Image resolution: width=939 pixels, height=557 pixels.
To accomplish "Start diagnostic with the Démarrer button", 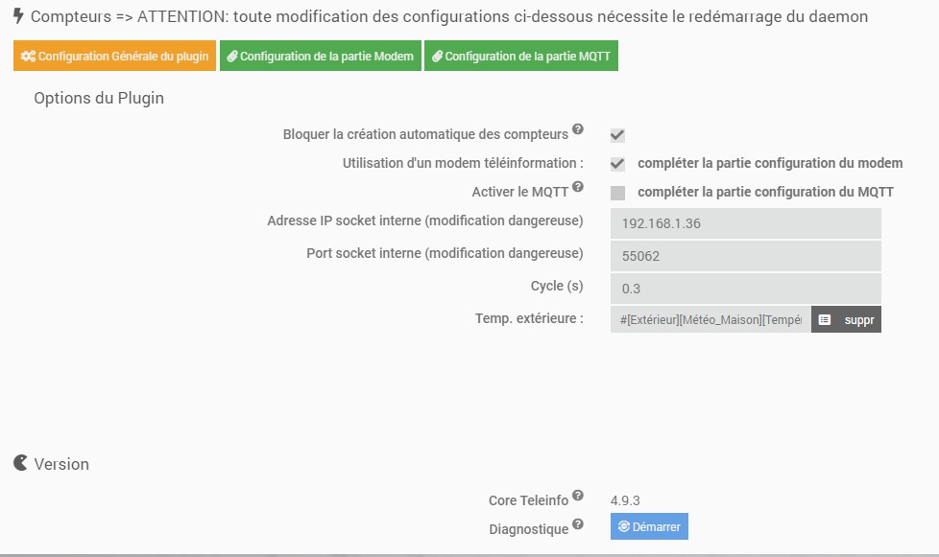I will (649, 526).
